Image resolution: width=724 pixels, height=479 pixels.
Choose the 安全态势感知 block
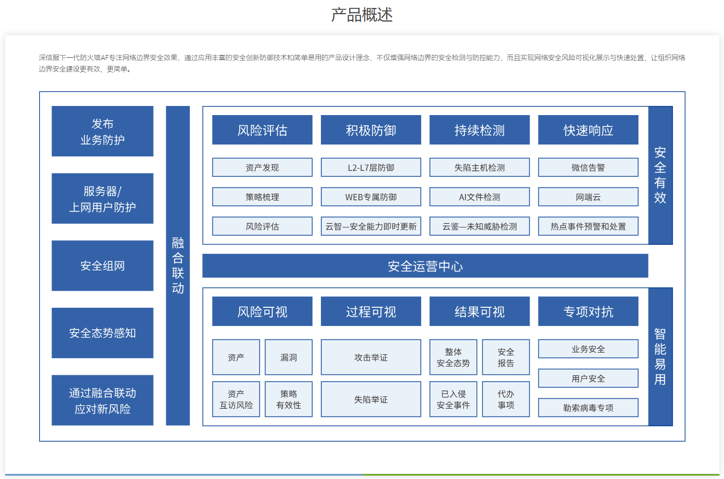click(103, 333)
